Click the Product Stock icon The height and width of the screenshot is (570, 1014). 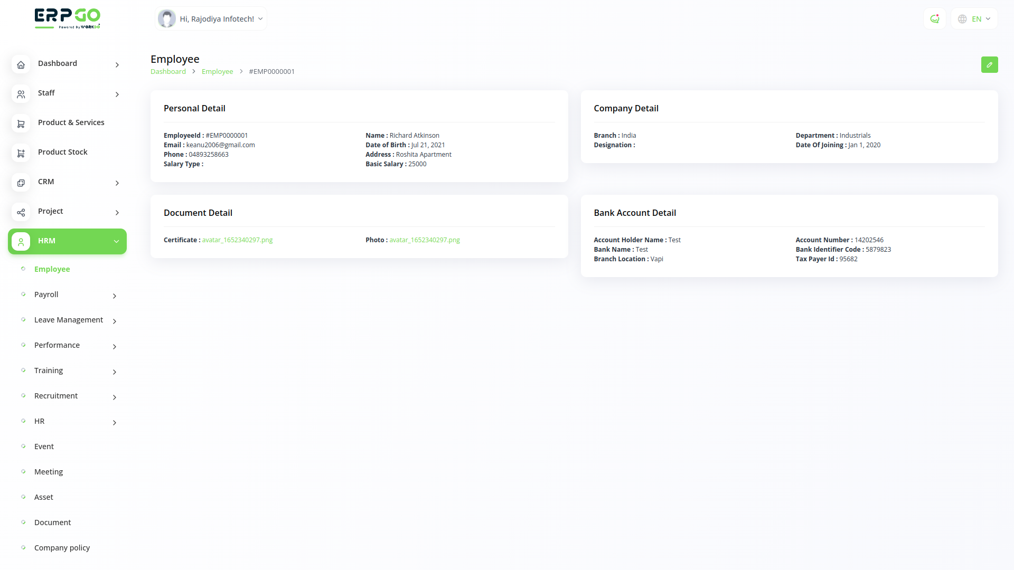tap(21, 154)
